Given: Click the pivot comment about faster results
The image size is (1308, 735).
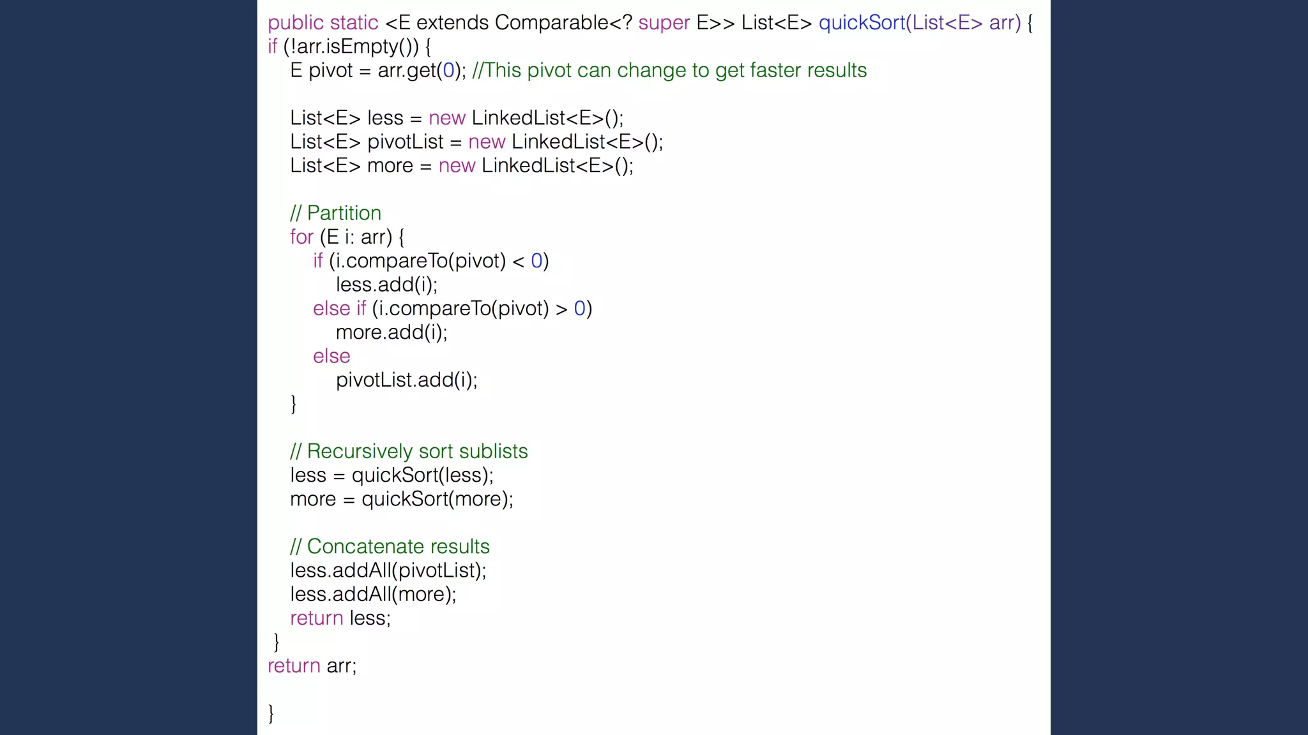Looking at the screenshot, I should click(x=669, y=70).
